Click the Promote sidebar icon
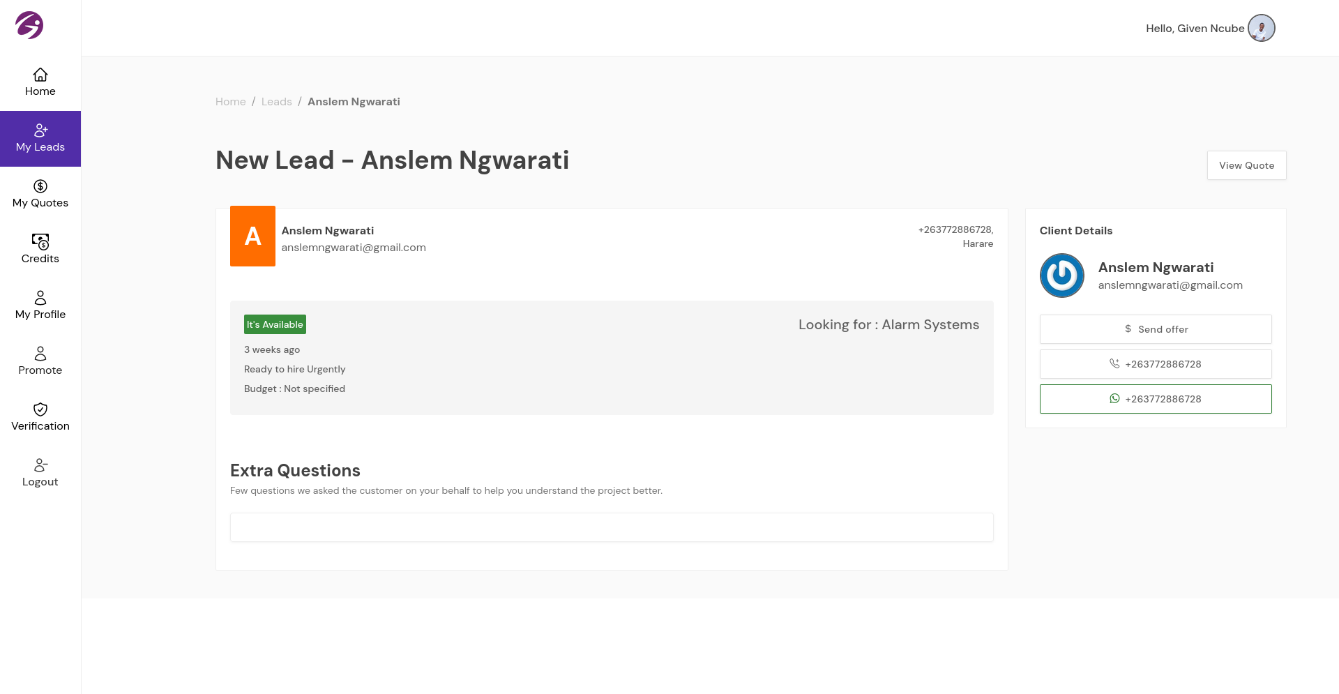This screenshot has width=1339, height=694. pos(40,354)
